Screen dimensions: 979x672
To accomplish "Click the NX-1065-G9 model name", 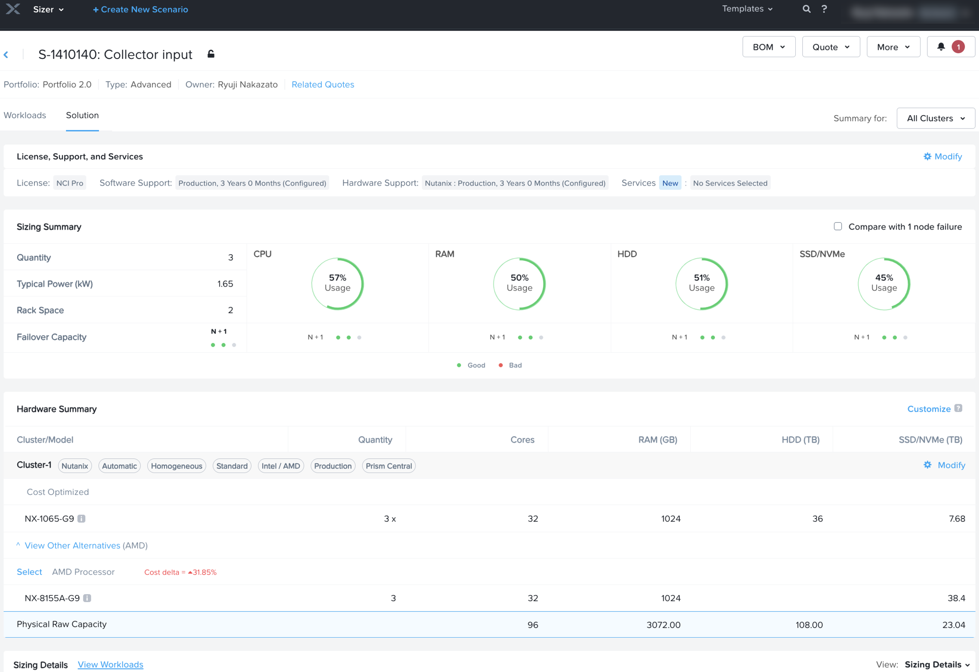I will [x=49, y=519].
